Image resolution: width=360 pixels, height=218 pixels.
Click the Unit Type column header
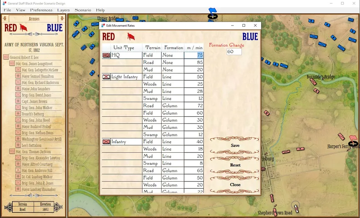(x=124, y=48)
